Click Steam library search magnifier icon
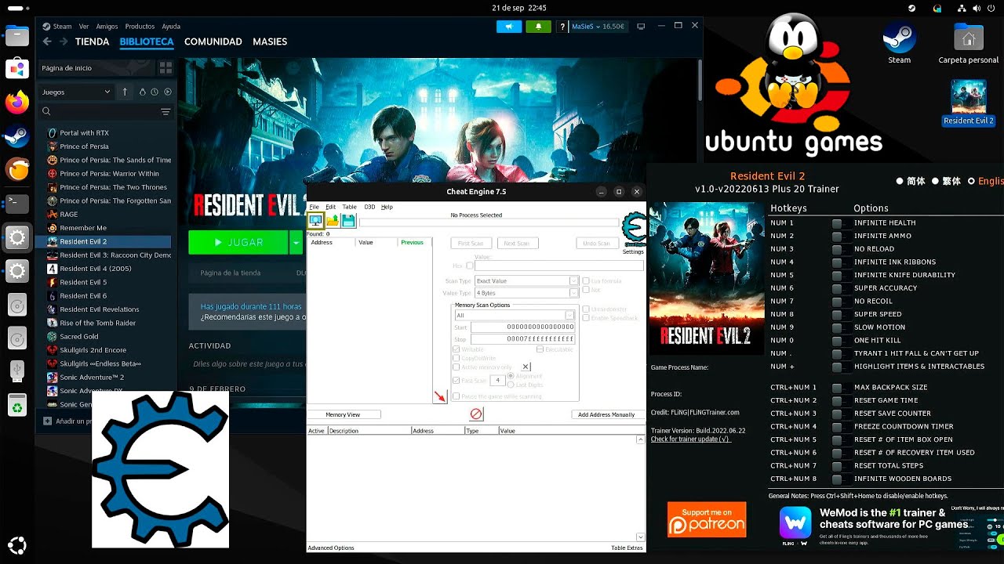Viewport: 1004px width, 564px height. tap(48, 112)
